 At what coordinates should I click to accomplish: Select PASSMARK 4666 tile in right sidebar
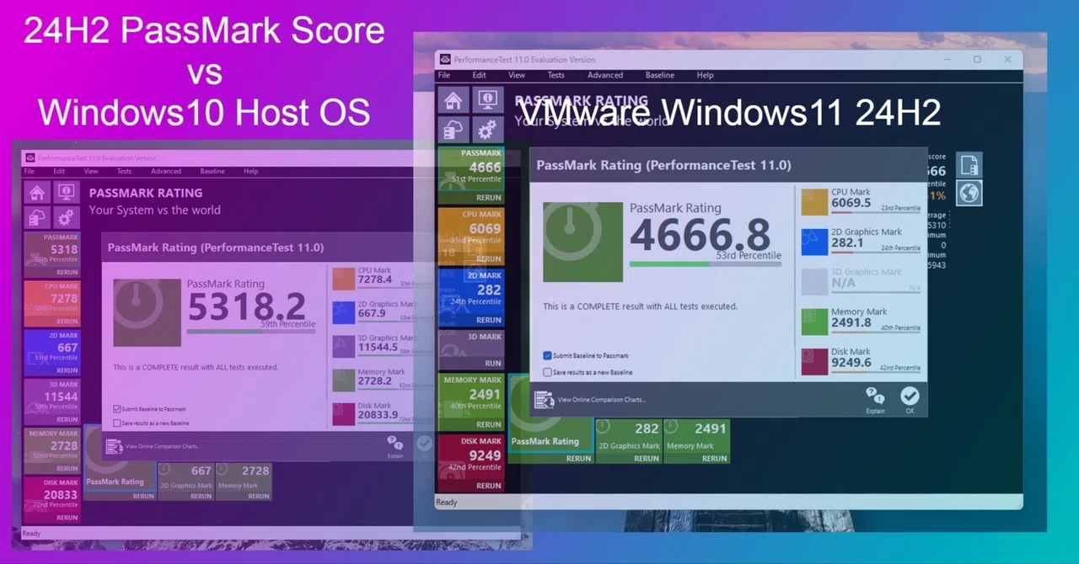click(470, 175)
